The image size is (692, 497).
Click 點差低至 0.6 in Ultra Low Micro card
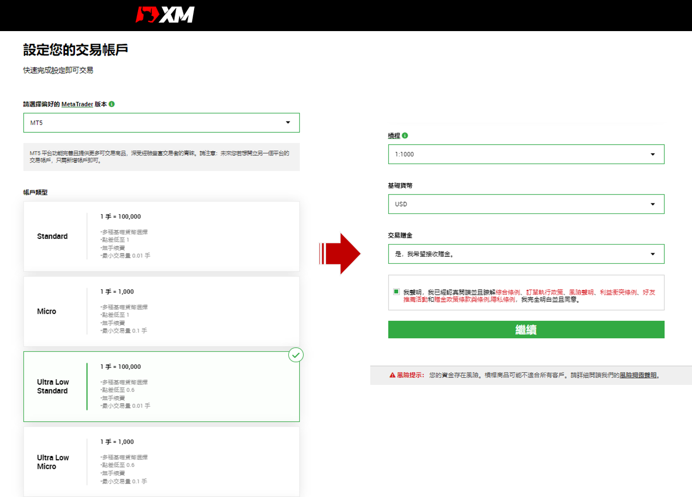[x=118, y=465]
